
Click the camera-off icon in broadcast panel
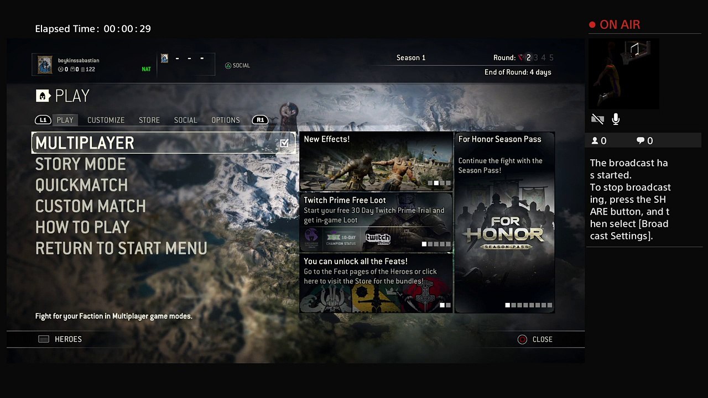(x=597, y=119)
